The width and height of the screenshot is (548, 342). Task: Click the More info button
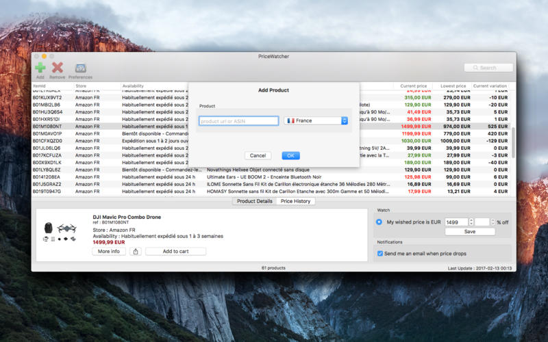(x=109, y=251)
